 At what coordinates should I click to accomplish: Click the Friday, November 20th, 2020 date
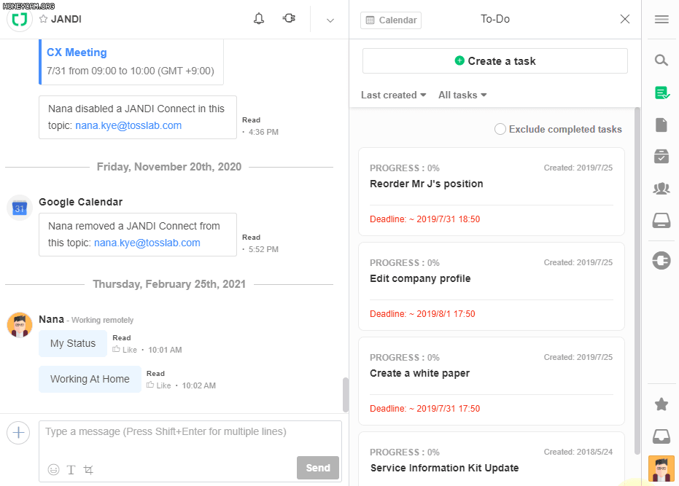coord(169,167)
